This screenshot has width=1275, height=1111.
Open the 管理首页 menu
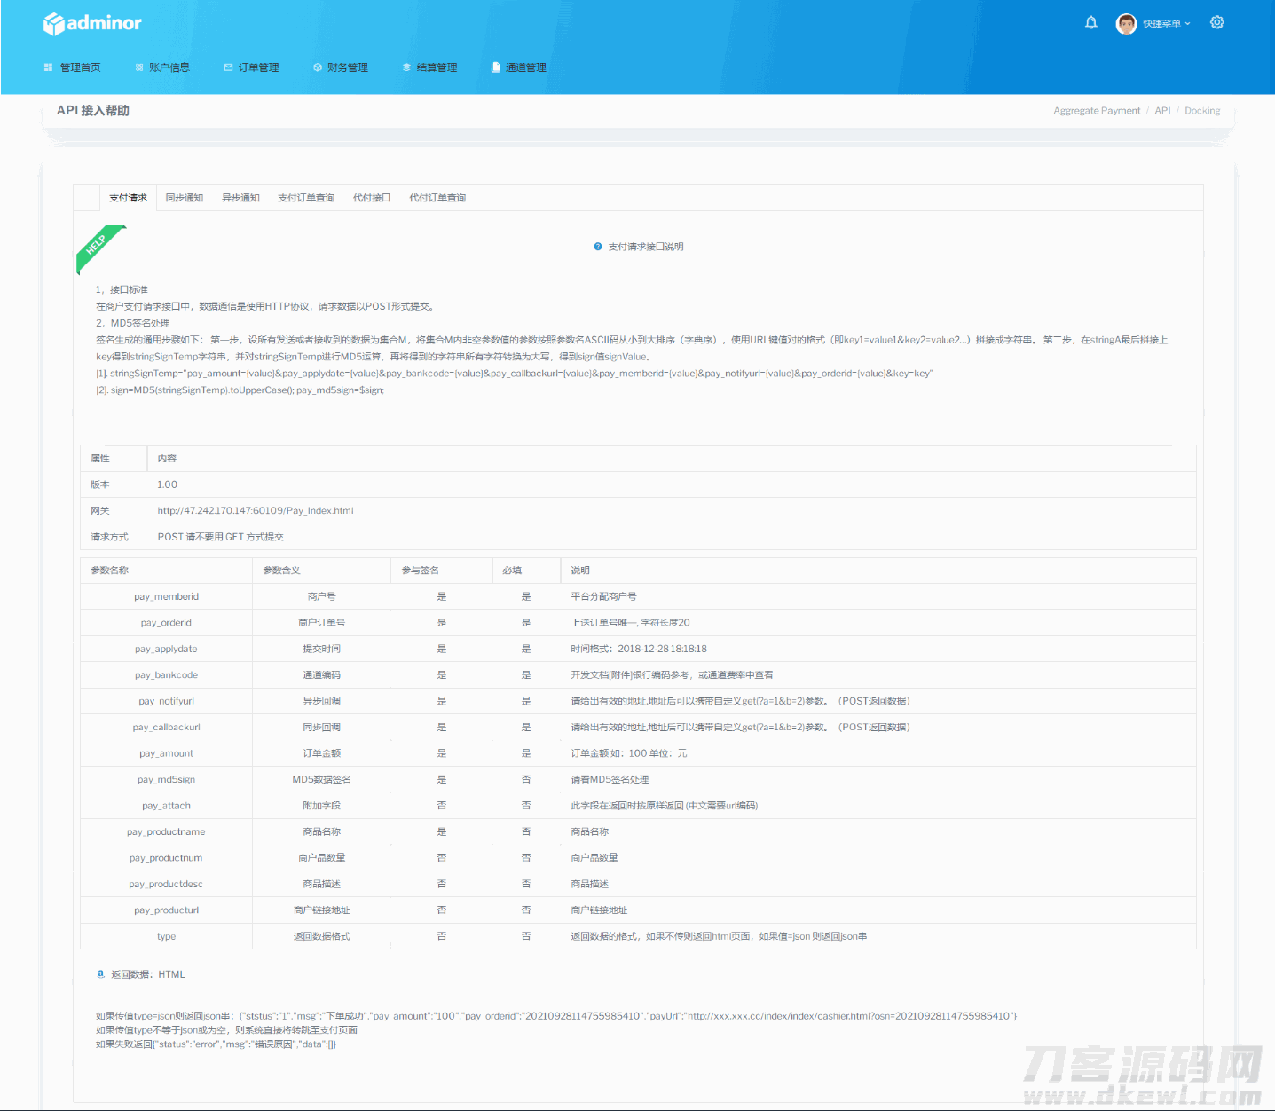coord(73,67)
